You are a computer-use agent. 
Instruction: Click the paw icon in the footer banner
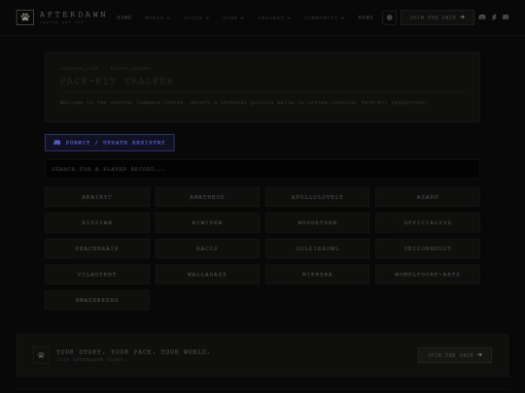tap(41, 355)
